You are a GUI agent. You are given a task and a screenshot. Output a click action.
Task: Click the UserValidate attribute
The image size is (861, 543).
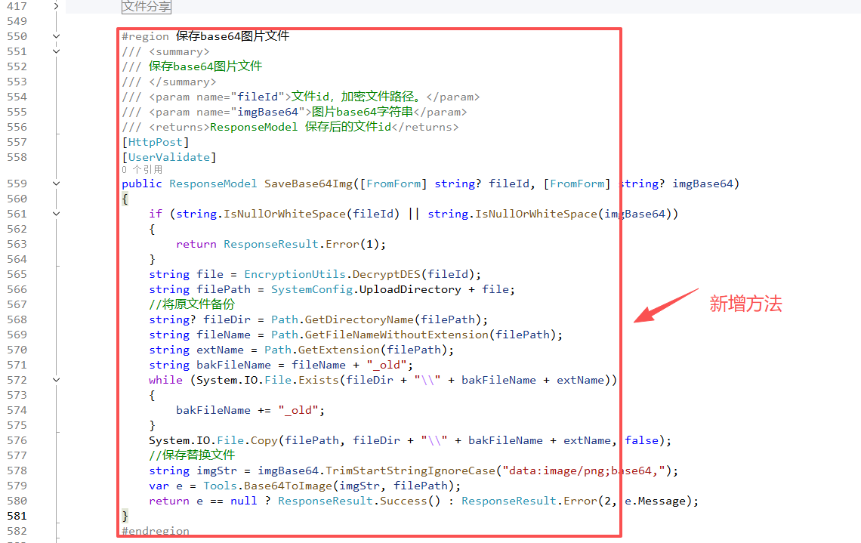168,157
